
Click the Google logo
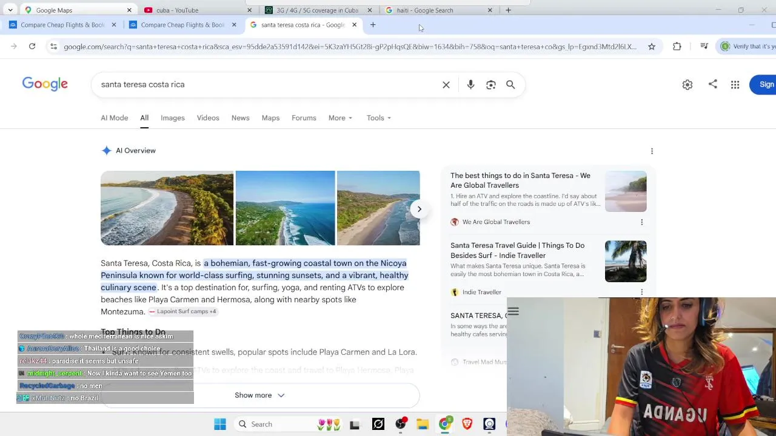point(45,84)
